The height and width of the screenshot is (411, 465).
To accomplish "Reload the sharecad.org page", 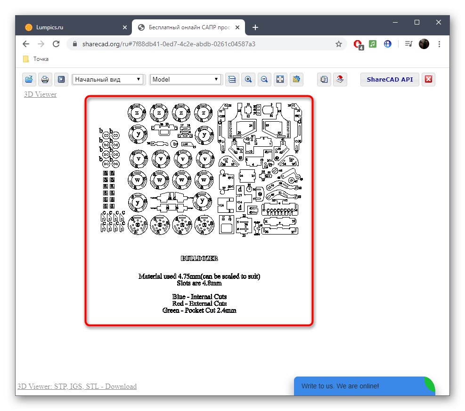I will click(56, 44).
